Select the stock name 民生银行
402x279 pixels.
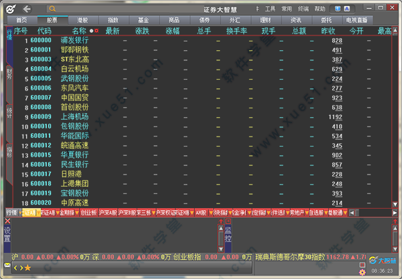coord(74,165)
